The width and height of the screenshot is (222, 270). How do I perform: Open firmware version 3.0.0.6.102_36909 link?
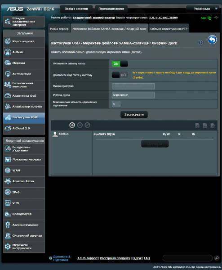[x=163, y=18]
